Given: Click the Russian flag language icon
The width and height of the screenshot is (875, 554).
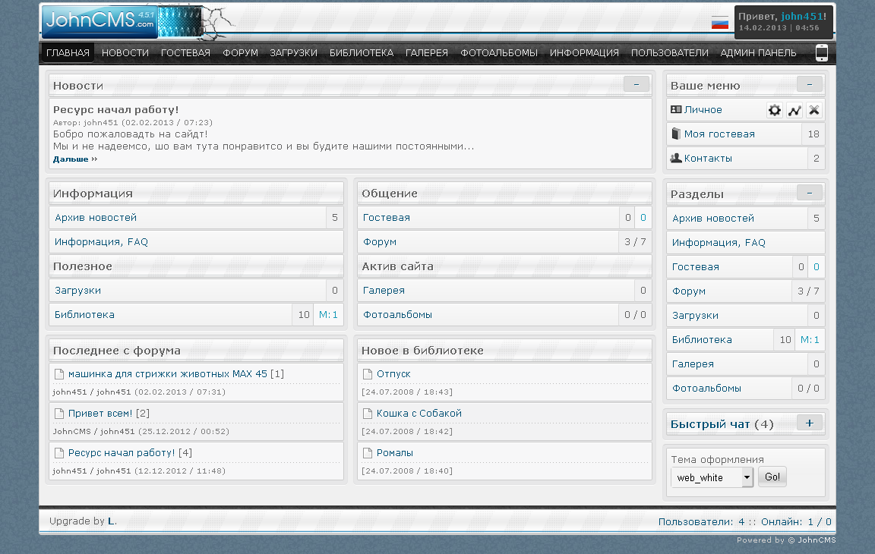Looking at the screenshot, I should [719, 23].
